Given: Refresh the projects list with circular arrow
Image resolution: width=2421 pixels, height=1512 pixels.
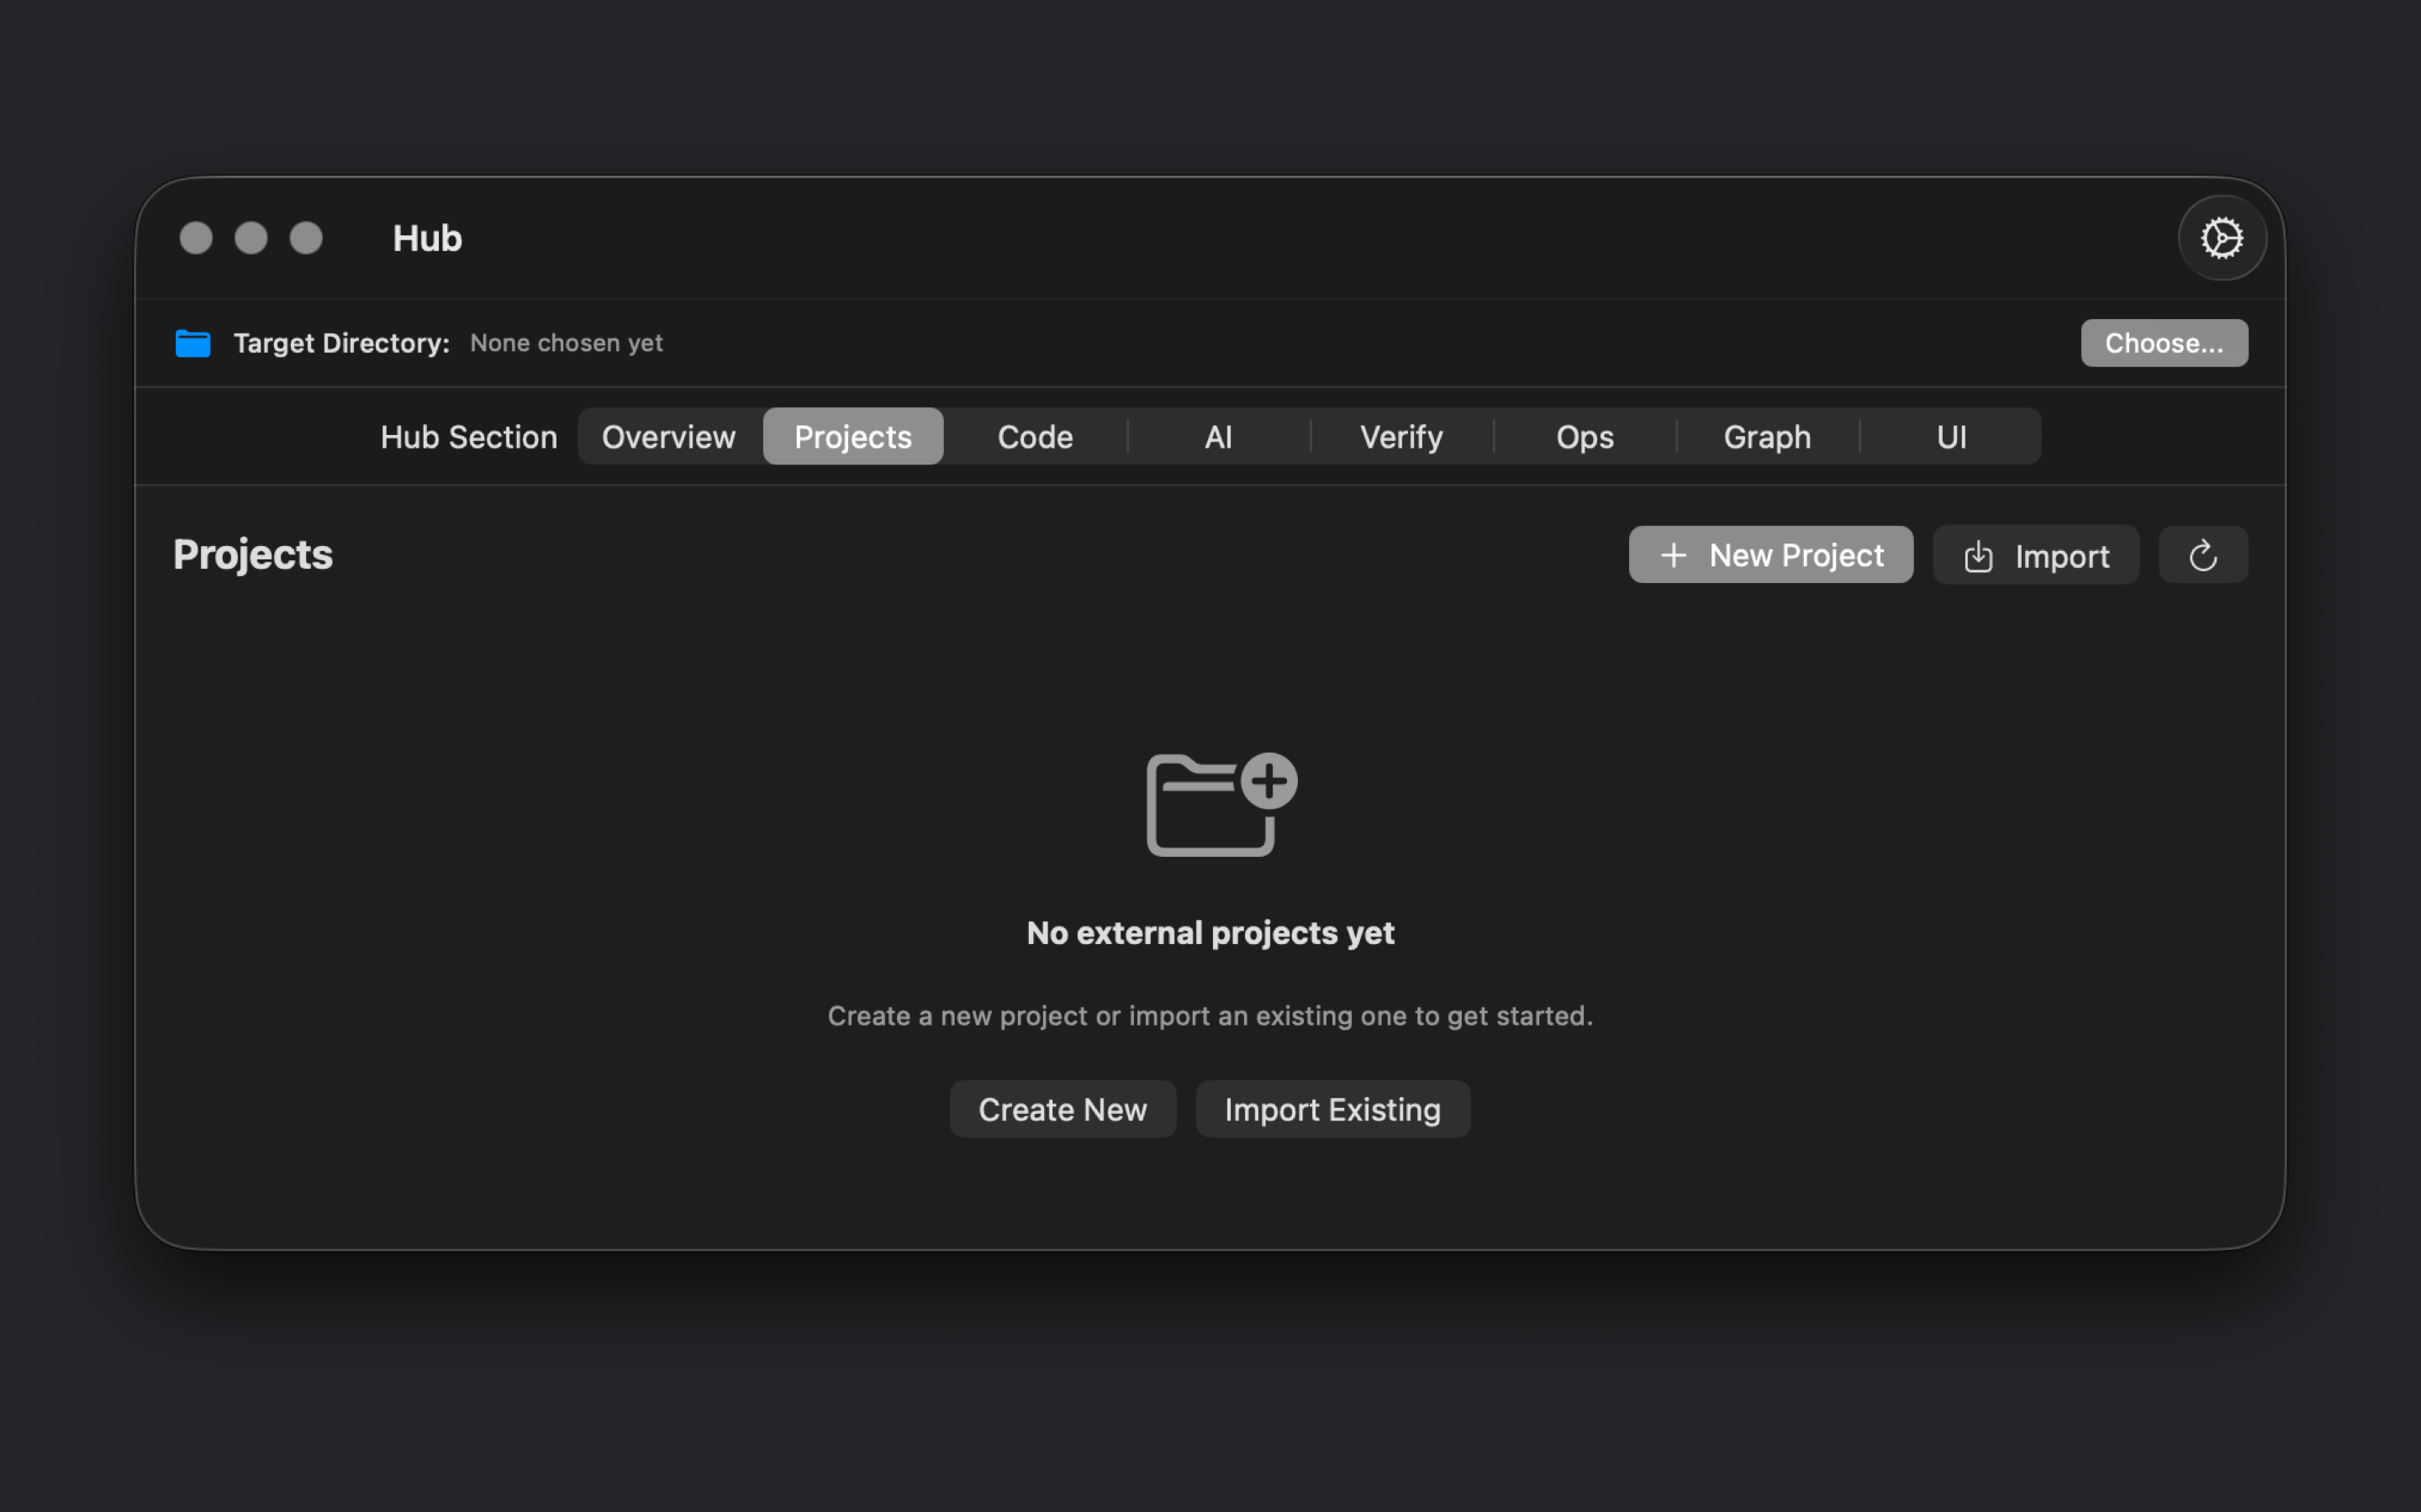Looking at the screenshot, I should [x=2203, y=555].
